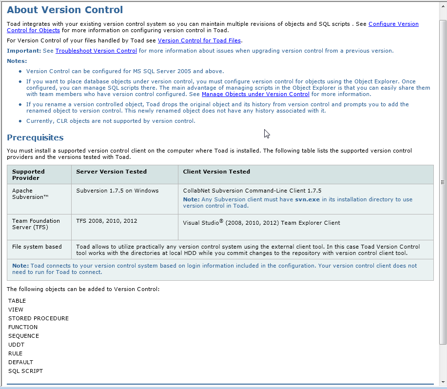Click SEQUENCE in the objects list
447x389 pixels.
(x=23, y=336)
